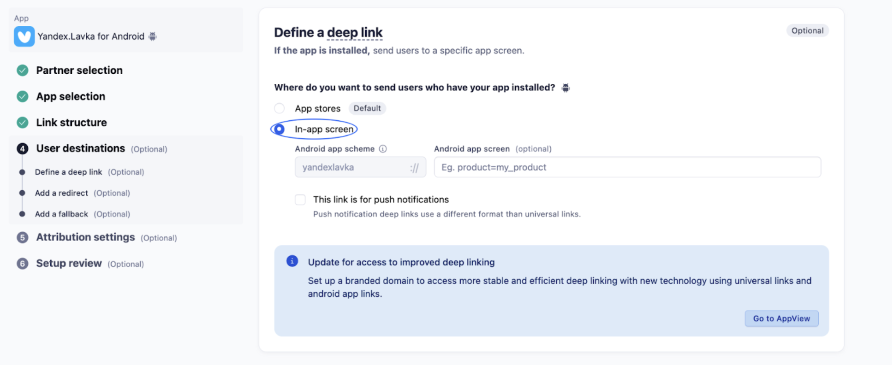Click the Android icon beside the app name
The image size is (893, 365).
click(x=153, y=36)
